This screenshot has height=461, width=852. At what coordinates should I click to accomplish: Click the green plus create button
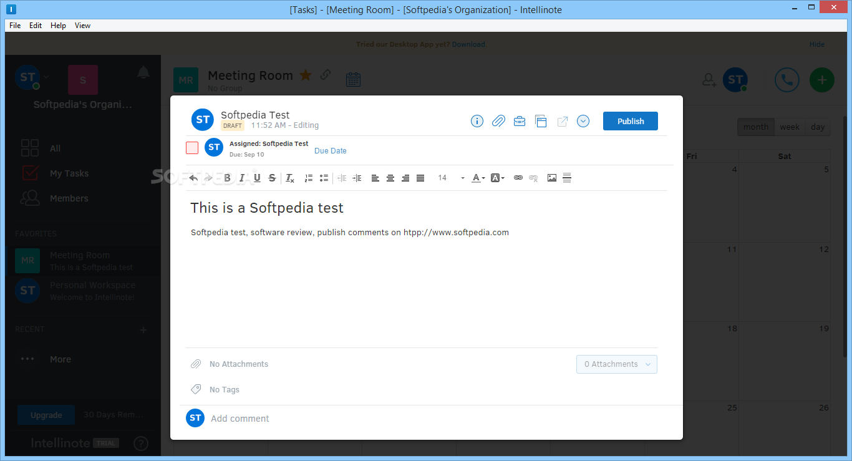point(822,80)
